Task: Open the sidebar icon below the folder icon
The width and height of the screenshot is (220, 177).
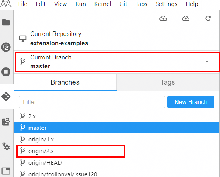Action: click(x=6, y=47)
